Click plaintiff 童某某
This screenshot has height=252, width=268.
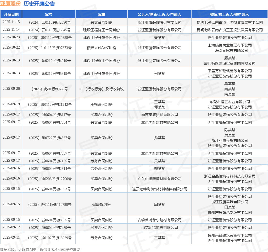(159, 238)
